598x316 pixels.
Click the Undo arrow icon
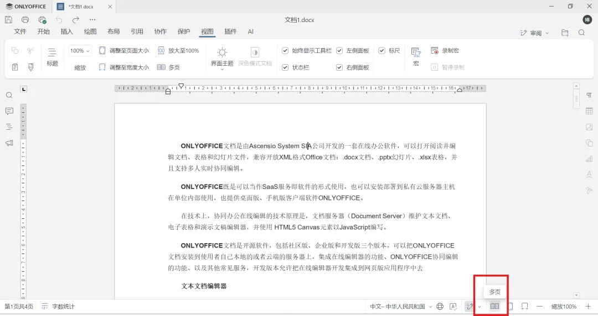[x=59, y=20]
